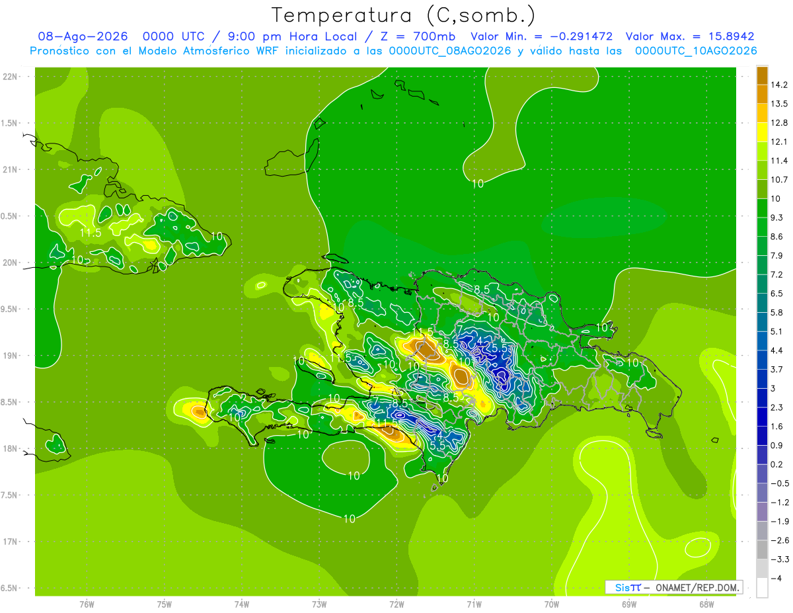Click the '69W' longitude label

pos(629,604)
